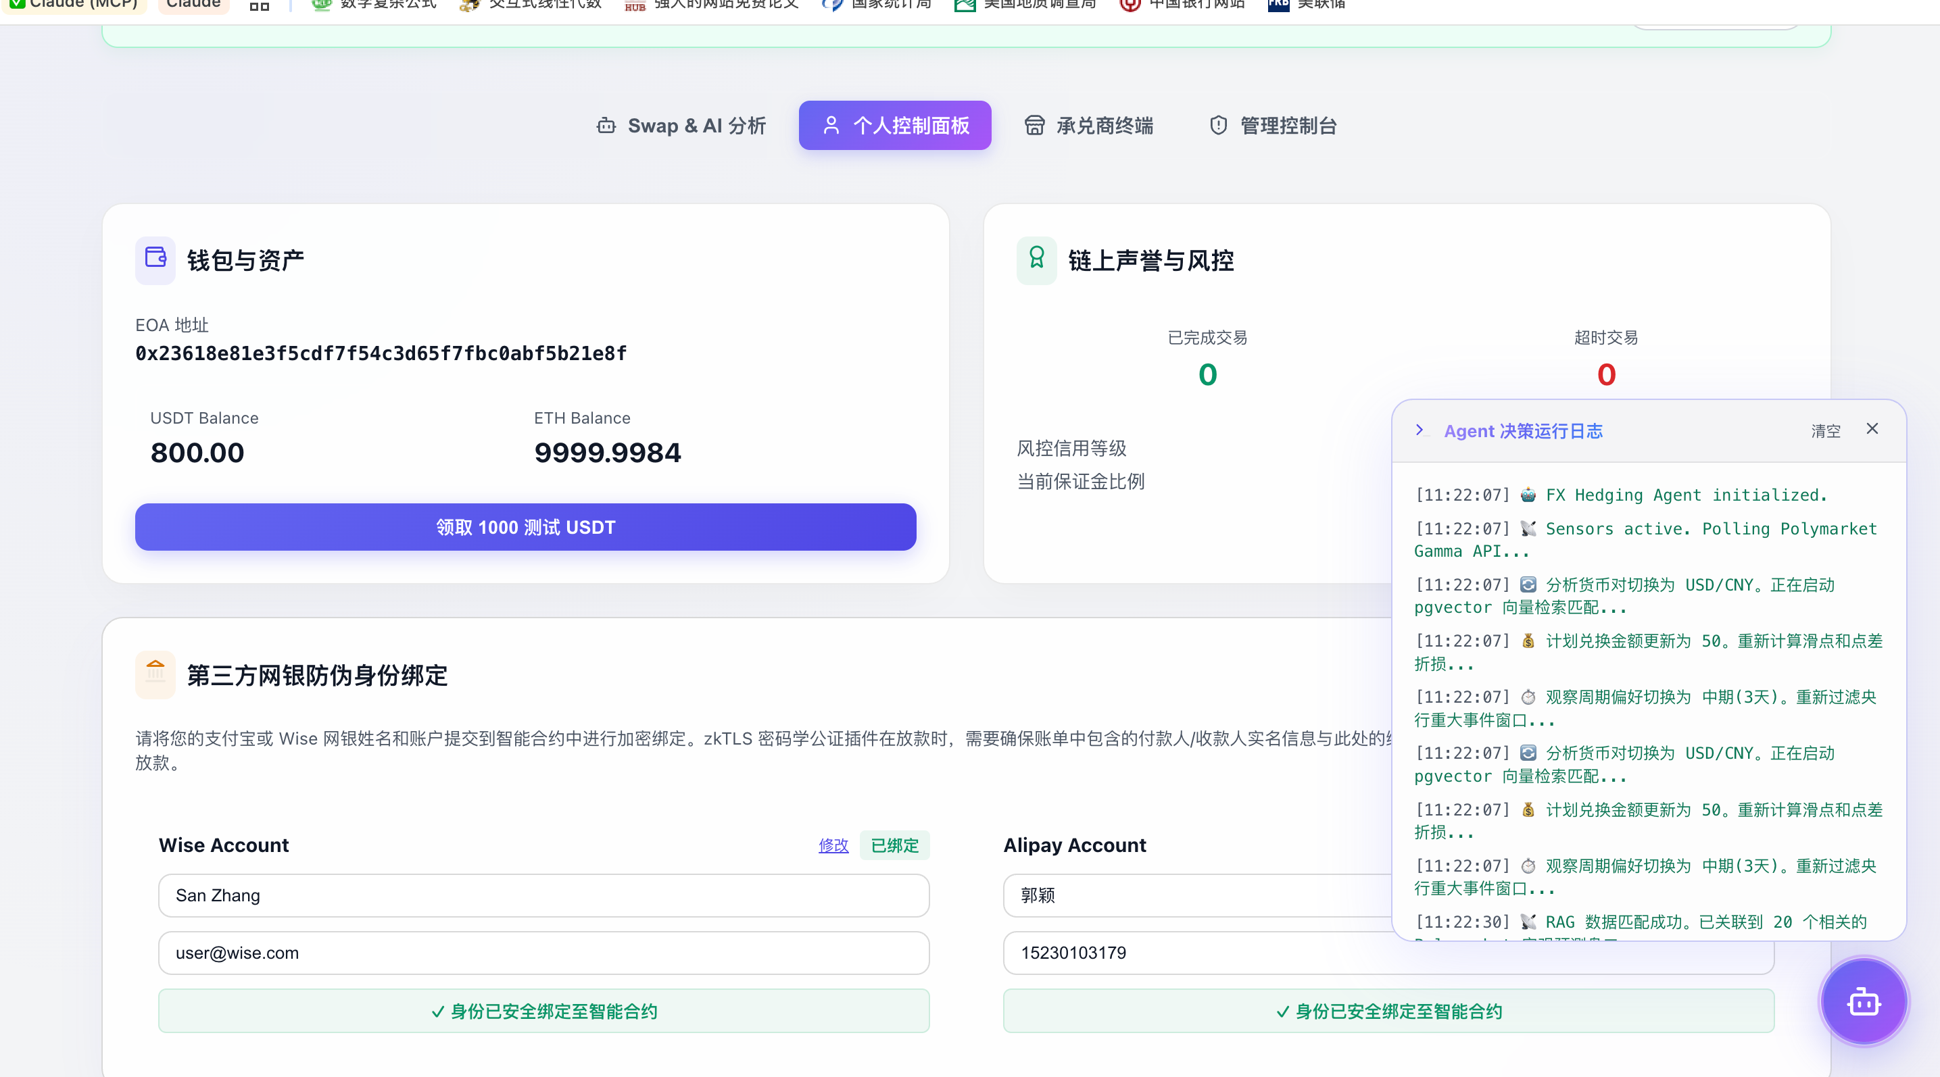
Task: Click the Alipay 身份已安全绑定至智能合约 status button
Action: (1388, 1011)
